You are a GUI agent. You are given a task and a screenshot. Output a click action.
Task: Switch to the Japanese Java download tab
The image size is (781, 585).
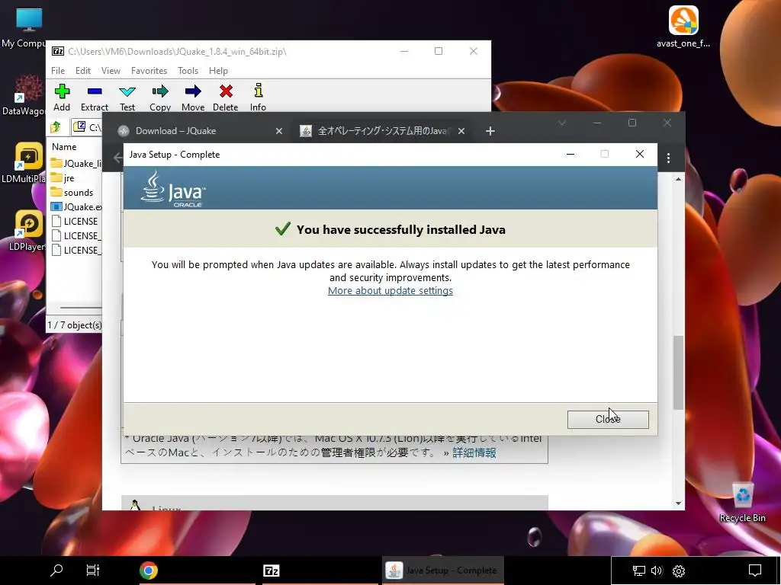click(x=381, y=131)
